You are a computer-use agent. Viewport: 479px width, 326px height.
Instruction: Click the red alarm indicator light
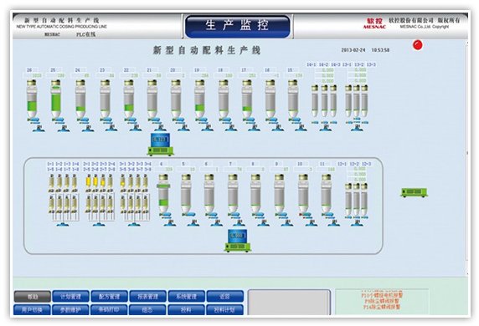coord(418,45)
